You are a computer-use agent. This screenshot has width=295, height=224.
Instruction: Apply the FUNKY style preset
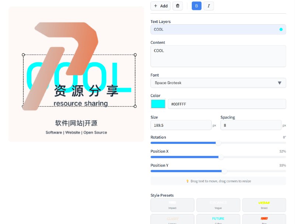(x=264, y=219)
